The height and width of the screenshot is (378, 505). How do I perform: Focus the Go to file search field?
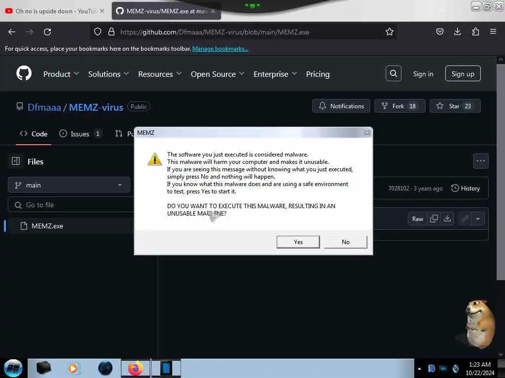pyautogui.click(x=71, y=205)
